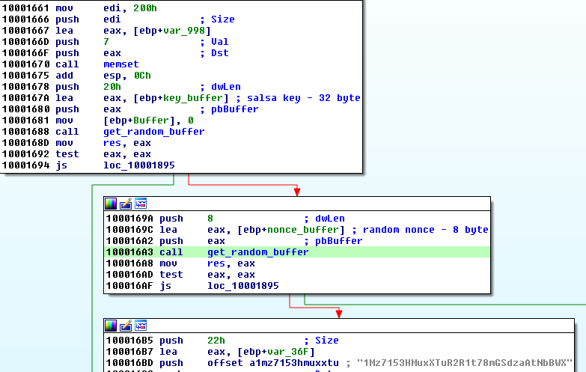Click memset function name at 10001670
Screen dimensions: 586x372
pos(120,64)
